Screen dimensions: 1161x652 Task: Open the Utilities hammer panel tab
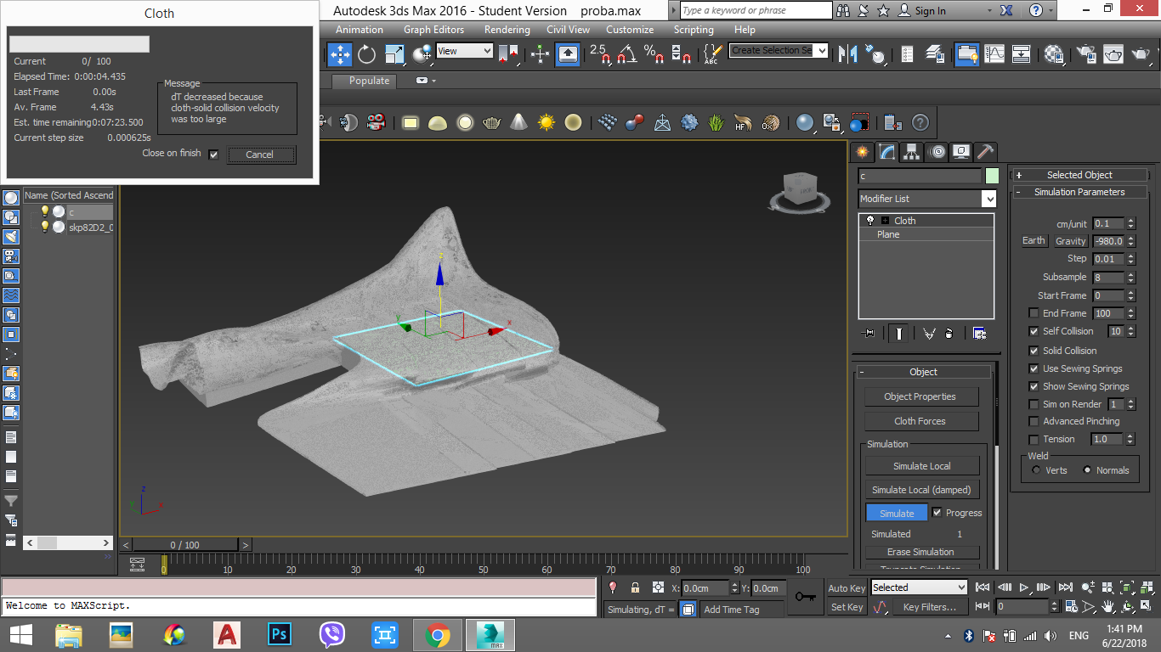(x=985, y=152)
